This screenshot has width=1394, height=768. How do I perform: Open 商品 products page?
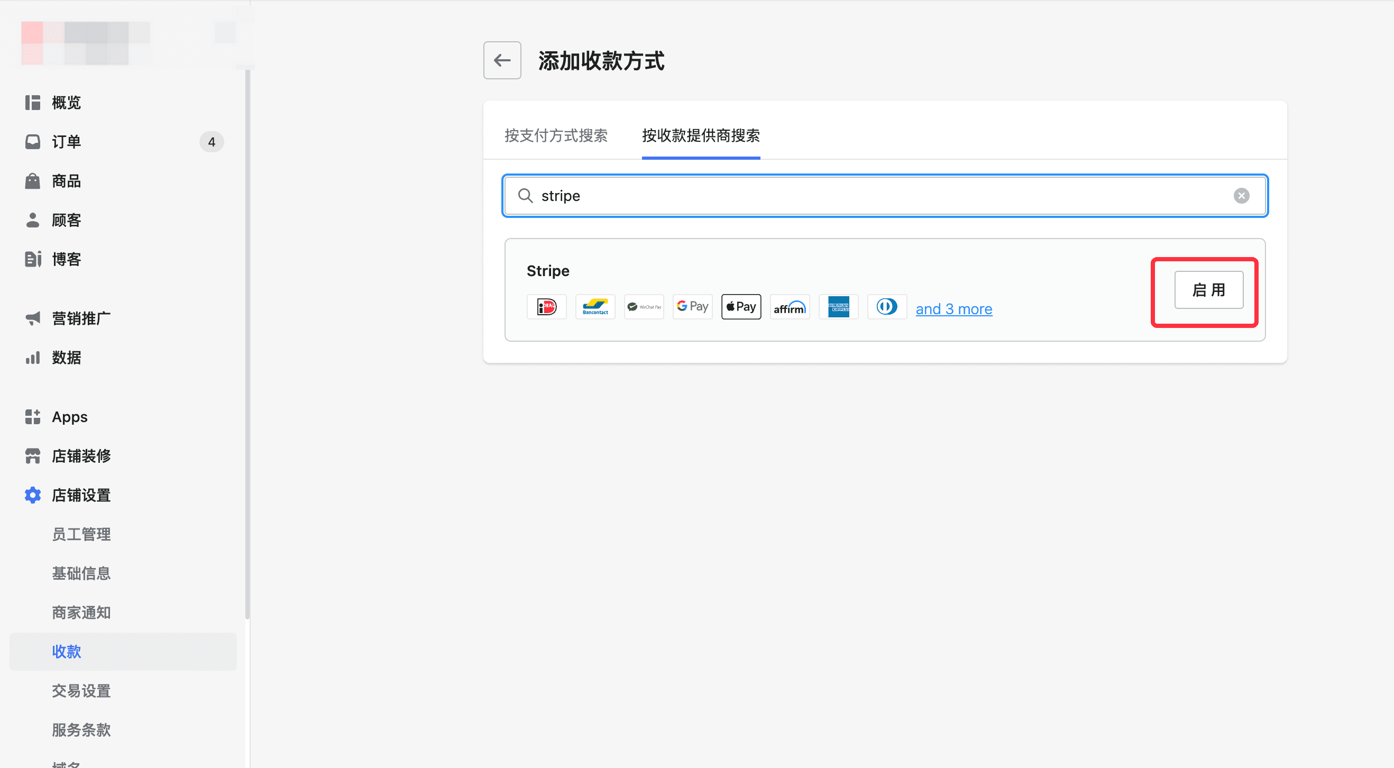(x=67, y=181)
